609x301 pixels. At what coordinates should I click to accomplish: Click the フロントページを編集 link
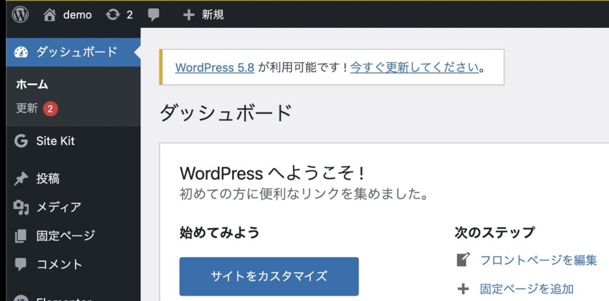tap(538, 260)
